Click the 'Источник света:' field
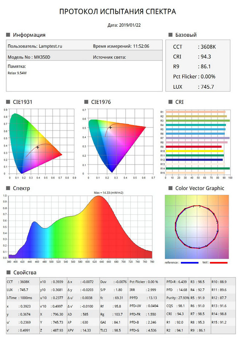 tap(109, 57)
